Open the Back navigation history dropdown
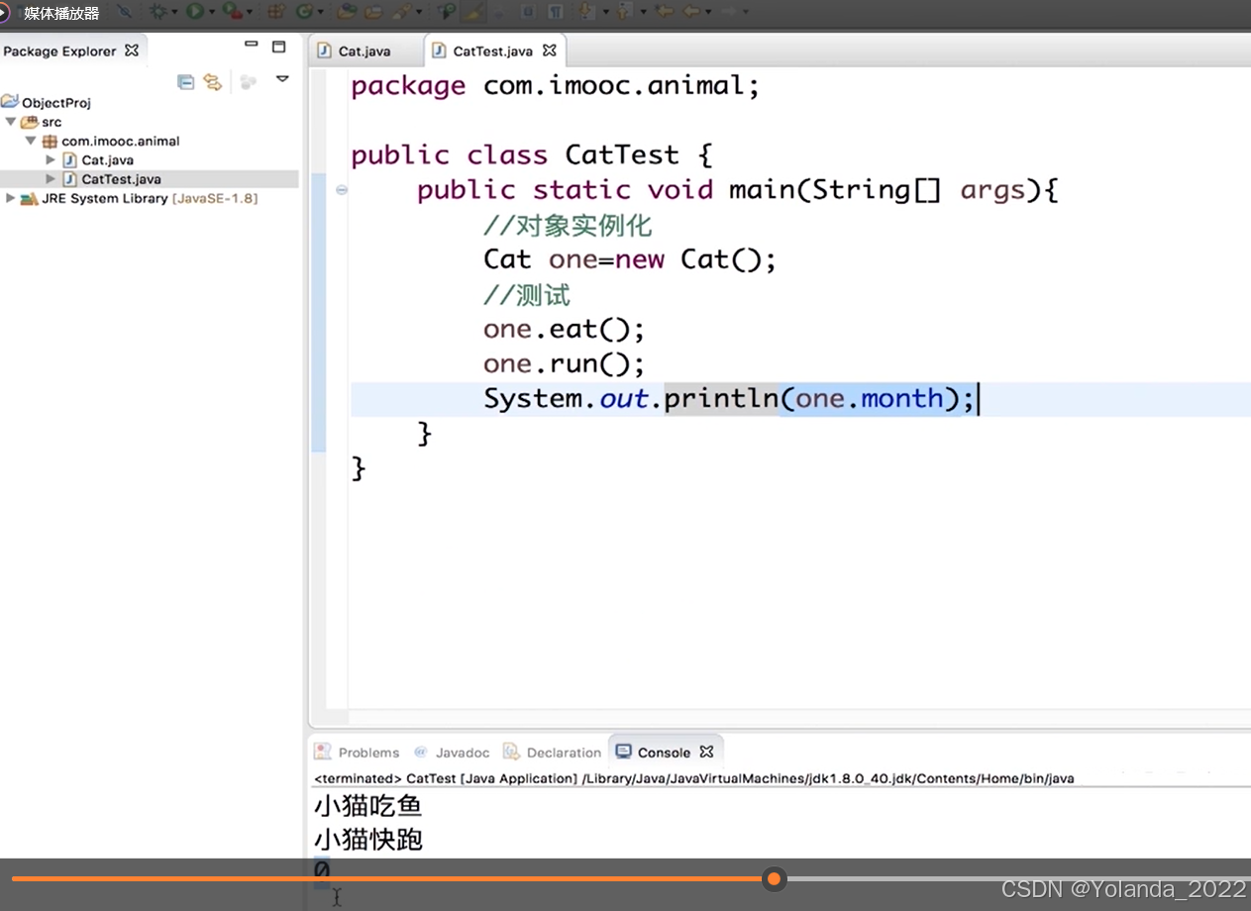 (708, 12)
